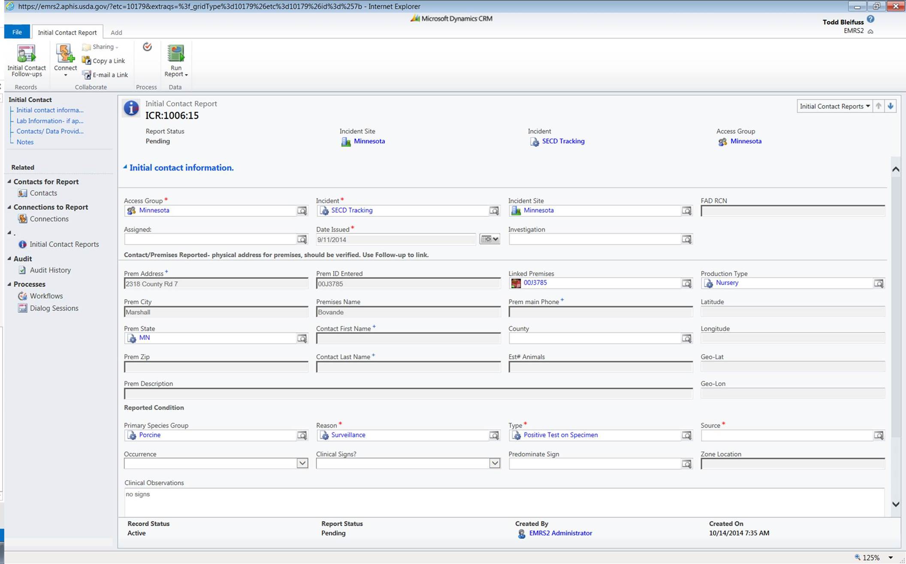This screenshot has height=564, width=906.
Task: Open Audit History in the sidebar
Action: (50, 270)
